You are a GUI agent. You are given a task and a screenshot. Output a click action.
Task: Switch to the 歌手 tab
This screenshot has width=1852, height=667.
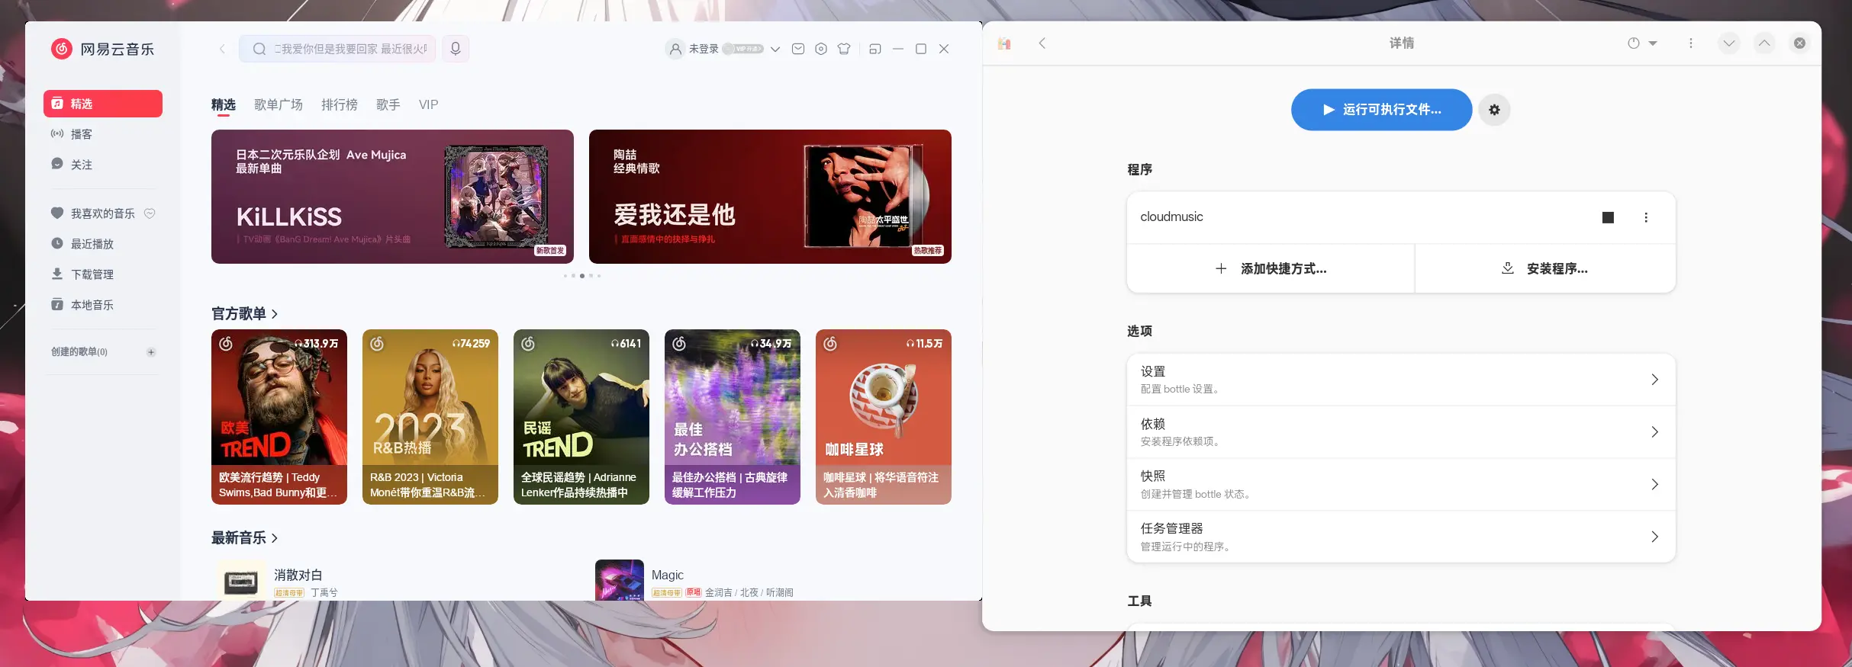point(388,104)
